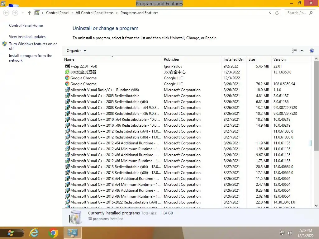
Task: Open Control Panel Home link
Action: coord(26,26)
